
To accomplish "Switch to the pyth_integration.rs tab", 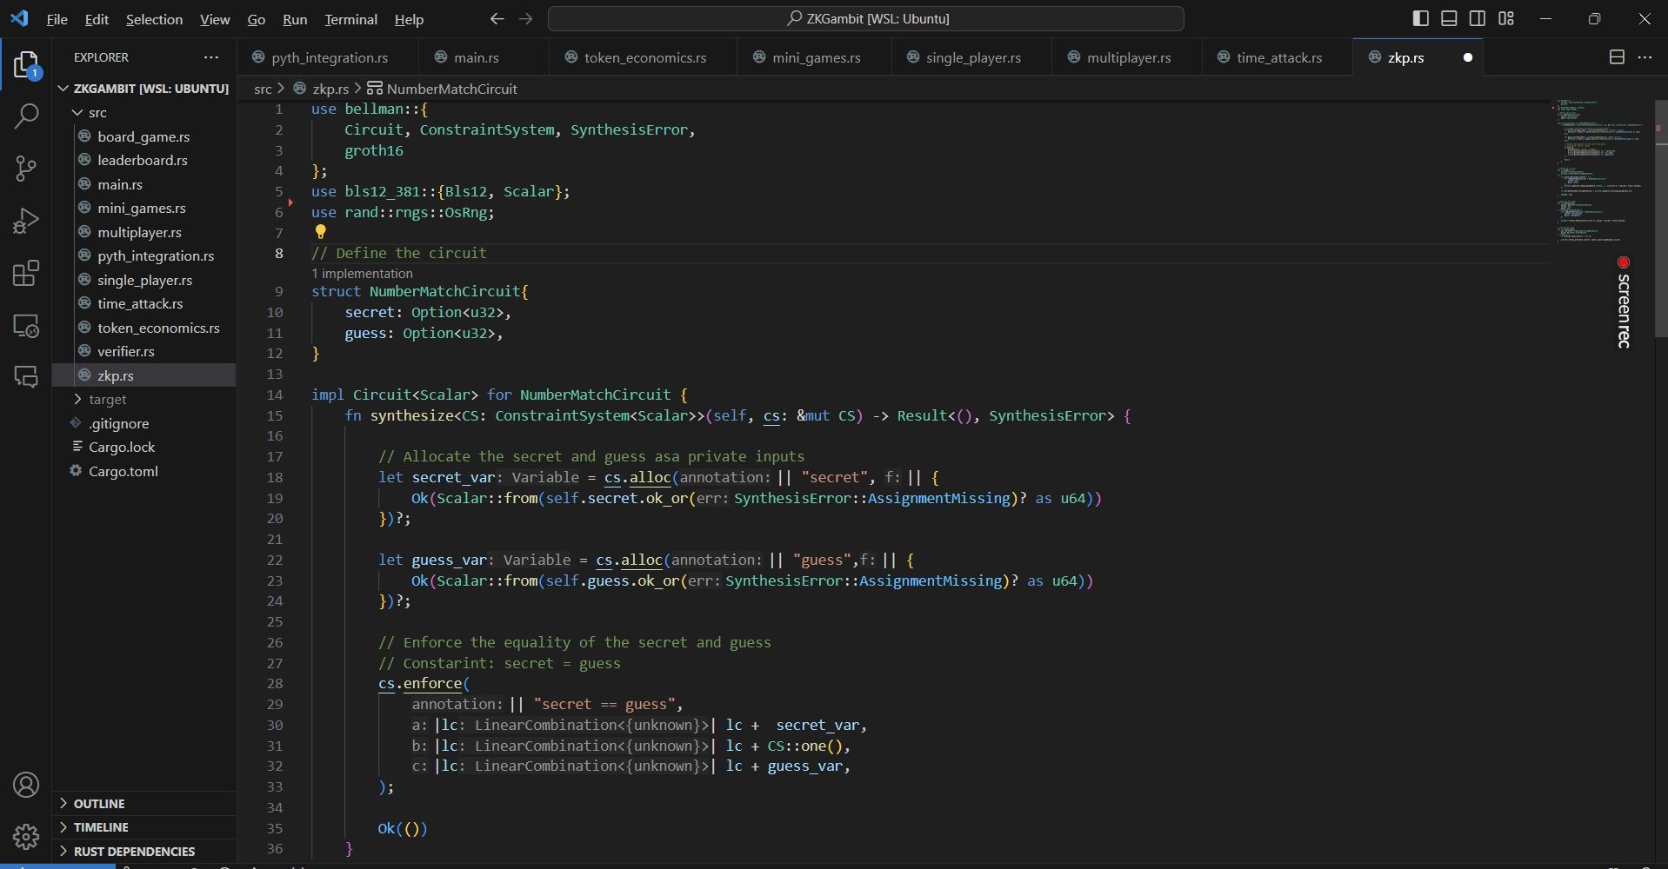I will 328,57.
